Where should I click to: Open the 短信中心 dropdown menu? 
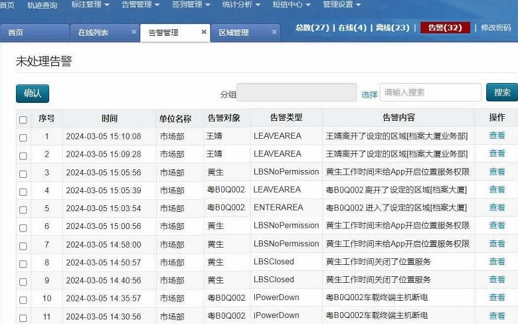pos(291,5)
